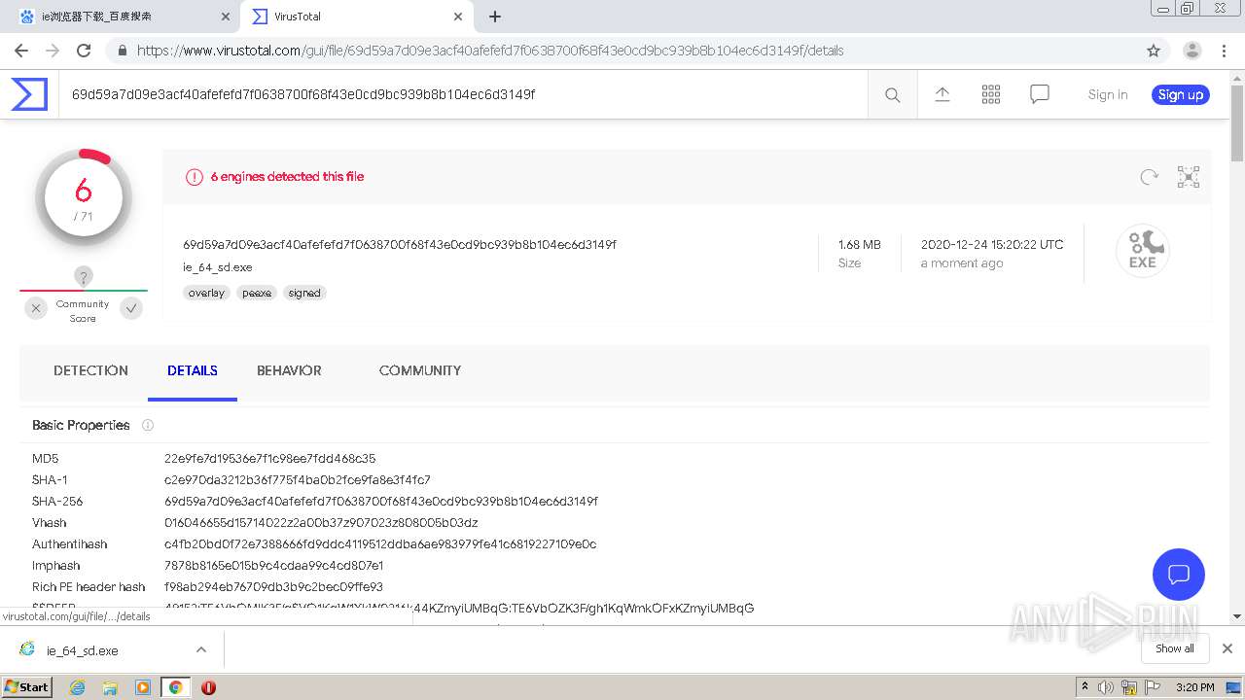Image resolution: width=1245 pixels, height=700 pixels.
Task: Open the Chrome menu three dots
Action: pos(1224,51)
